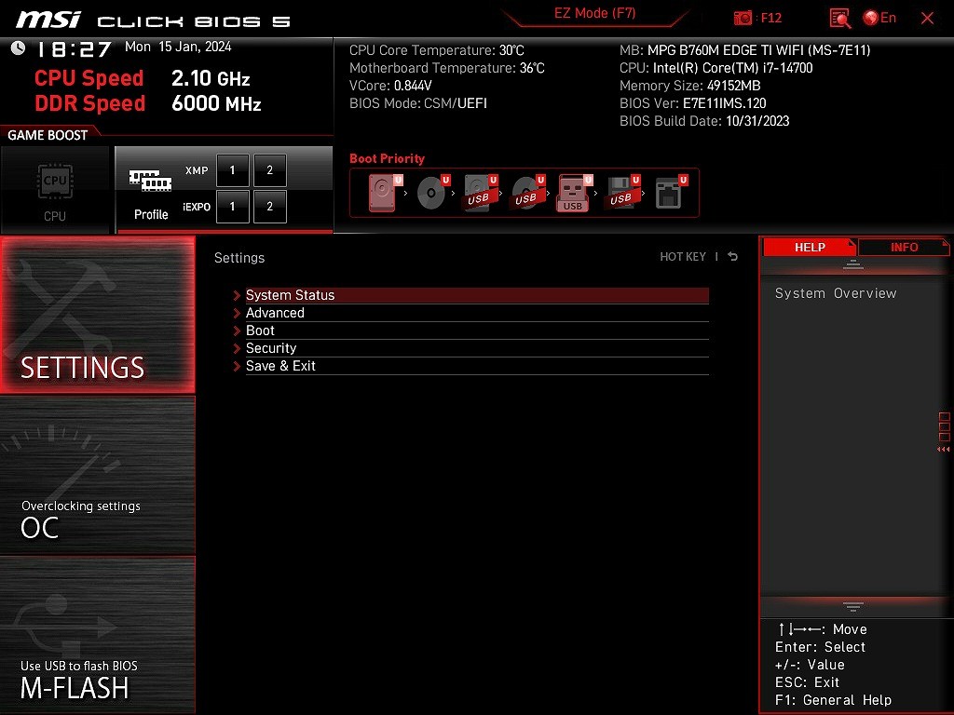Expand the arrow beside System Status
Viewport: 954px width, 715px height.
click(x=237, y=295)
